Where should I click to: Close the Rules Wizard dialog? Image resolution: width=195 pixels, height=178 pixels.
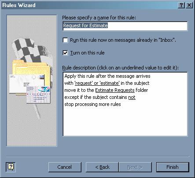click(x=189, y=5)
